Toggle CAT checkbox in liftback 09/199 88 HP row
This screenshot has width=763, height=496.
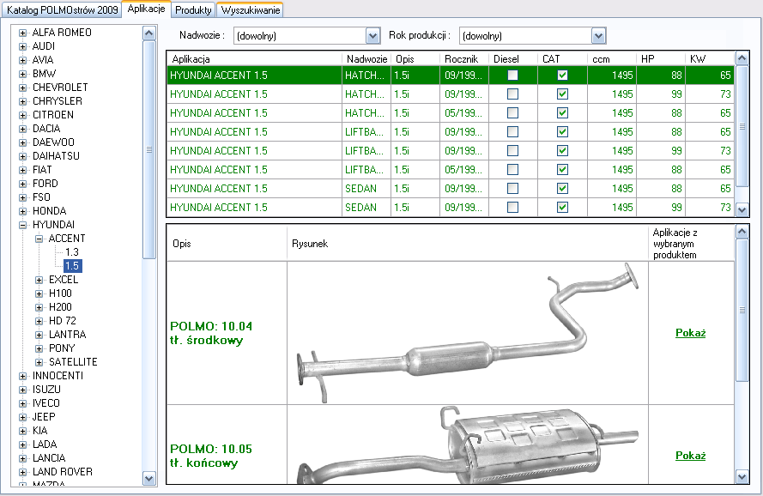[x=562, y=132]
